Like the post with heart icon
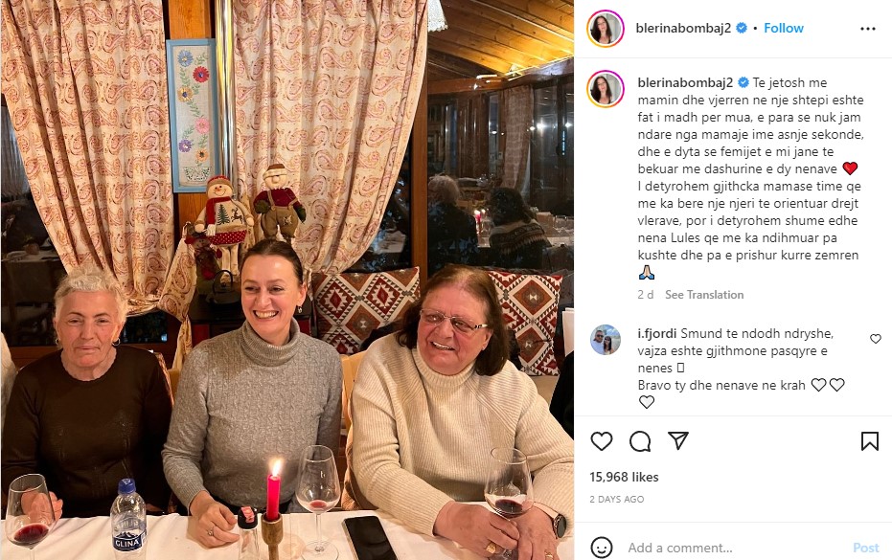This screenshot has width=892, height=560. (x=602, y=441)
